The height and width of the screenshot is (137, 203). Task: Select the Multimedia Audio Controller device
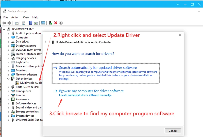(x=31, y=83)
